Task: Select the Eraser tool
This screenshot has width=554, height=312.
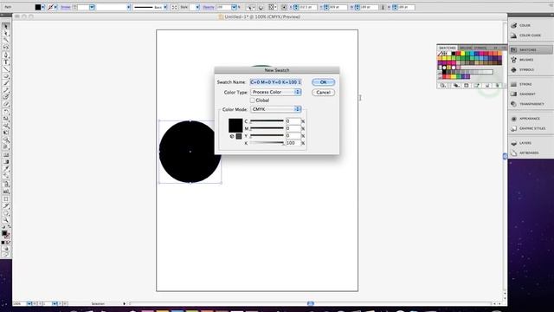Action: [6, 105]
